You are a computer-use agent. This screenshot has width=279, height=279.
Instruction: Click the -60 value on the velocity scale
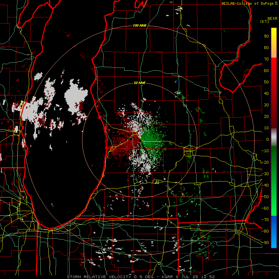(265, 208)
